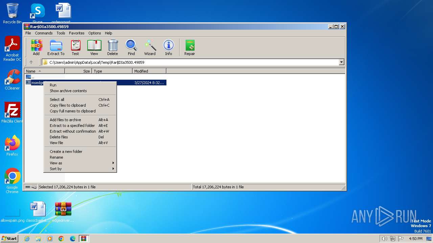Show archive Info
433x243 pixels.
click(168, 48)
